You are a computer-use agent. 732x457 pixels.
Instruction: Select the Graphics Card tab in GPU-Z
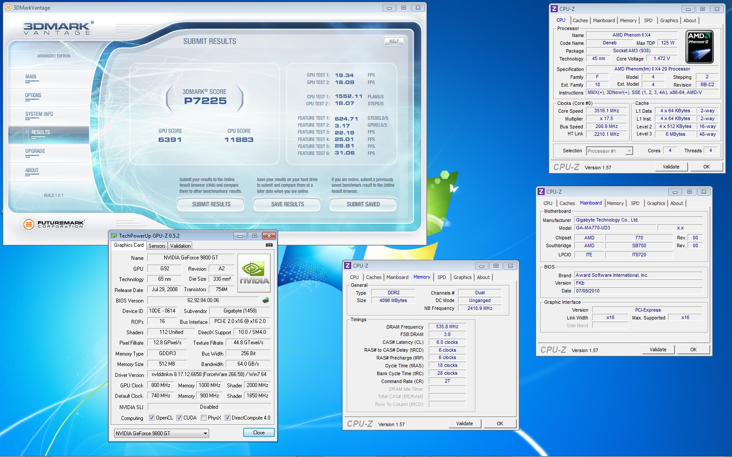(x=129, y=245)
